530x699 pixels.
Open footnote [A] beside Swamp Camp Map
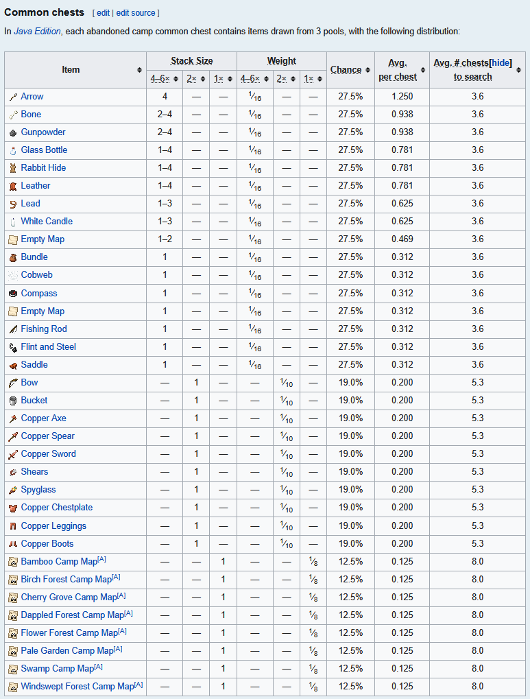tap(99, 667)
